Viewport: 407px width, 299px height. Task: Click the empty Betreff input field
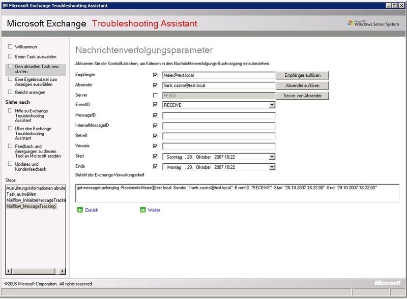click(219, 136)
